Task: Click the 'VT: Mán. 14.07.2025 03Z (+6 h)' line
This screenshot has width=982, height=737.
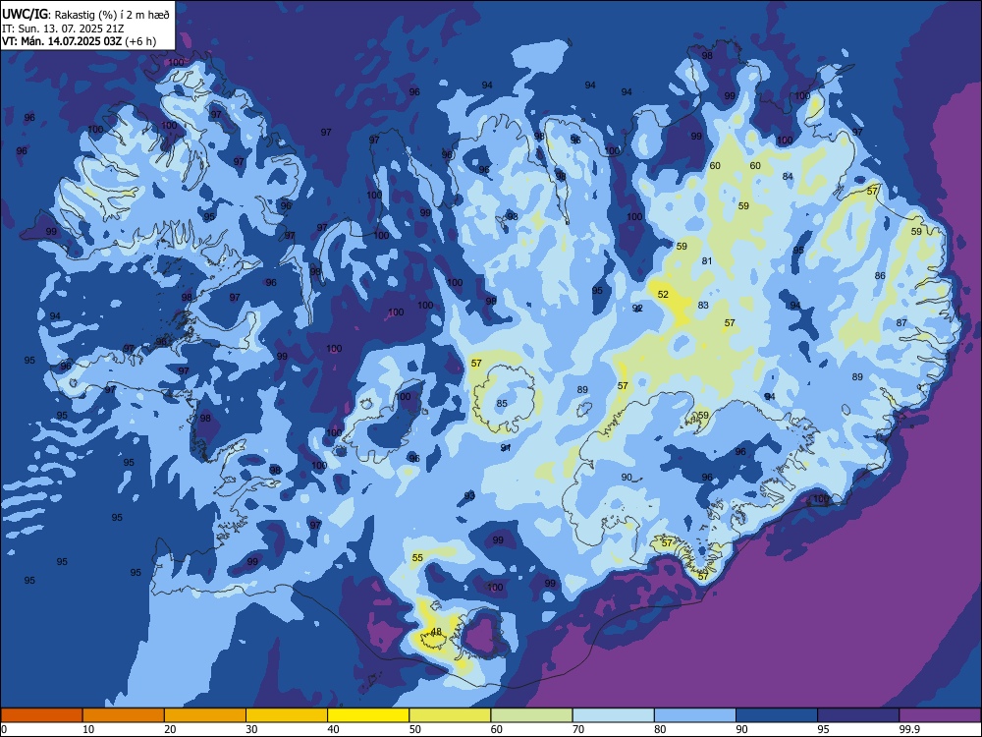Action: (79, 41)
